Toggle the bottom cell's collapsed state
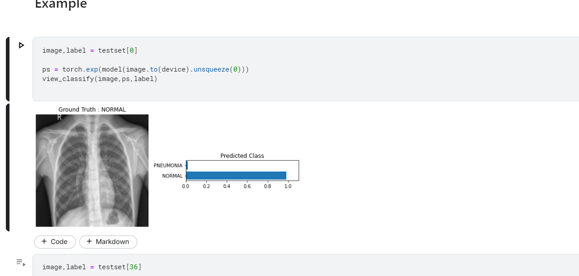Viewport: 579px width, 276px height. tap(20, 261)
